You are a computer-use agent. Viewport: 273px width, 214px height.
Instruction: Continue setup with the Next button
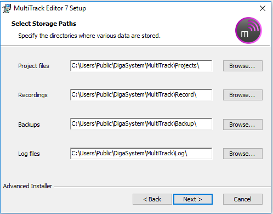click(x=193, y=199)
